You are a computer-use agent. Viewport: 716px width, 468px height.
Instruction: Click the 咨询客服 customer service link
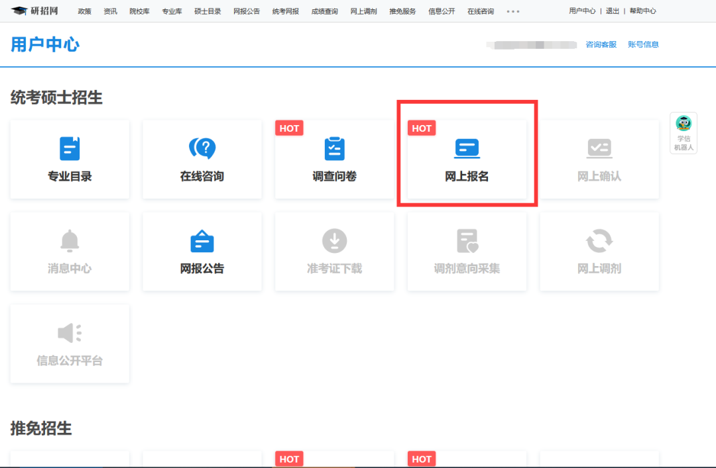(600, 44)
